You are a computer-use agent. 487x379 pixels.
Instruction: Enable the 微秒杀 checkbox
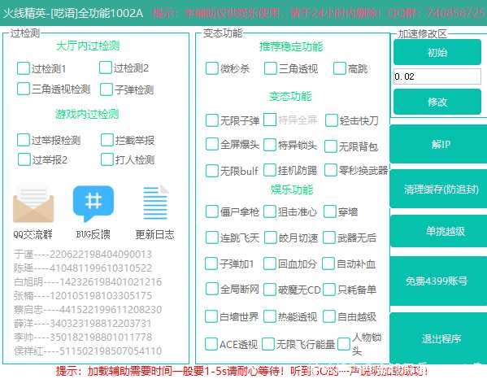click(212, 68)
